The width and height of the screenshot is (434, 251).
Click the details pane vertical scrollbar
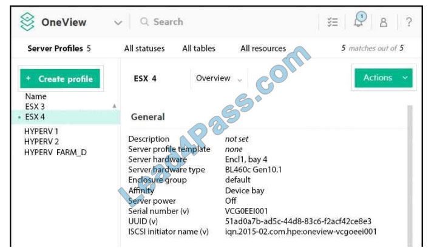coord(410,176)
